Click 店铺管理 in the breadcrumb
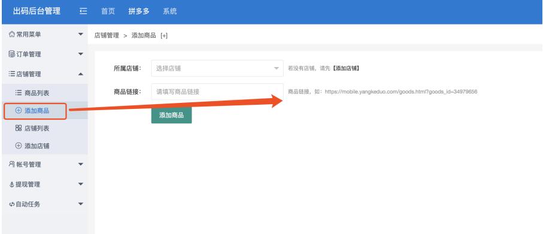The image size is (543, 234). pos(107,35)
